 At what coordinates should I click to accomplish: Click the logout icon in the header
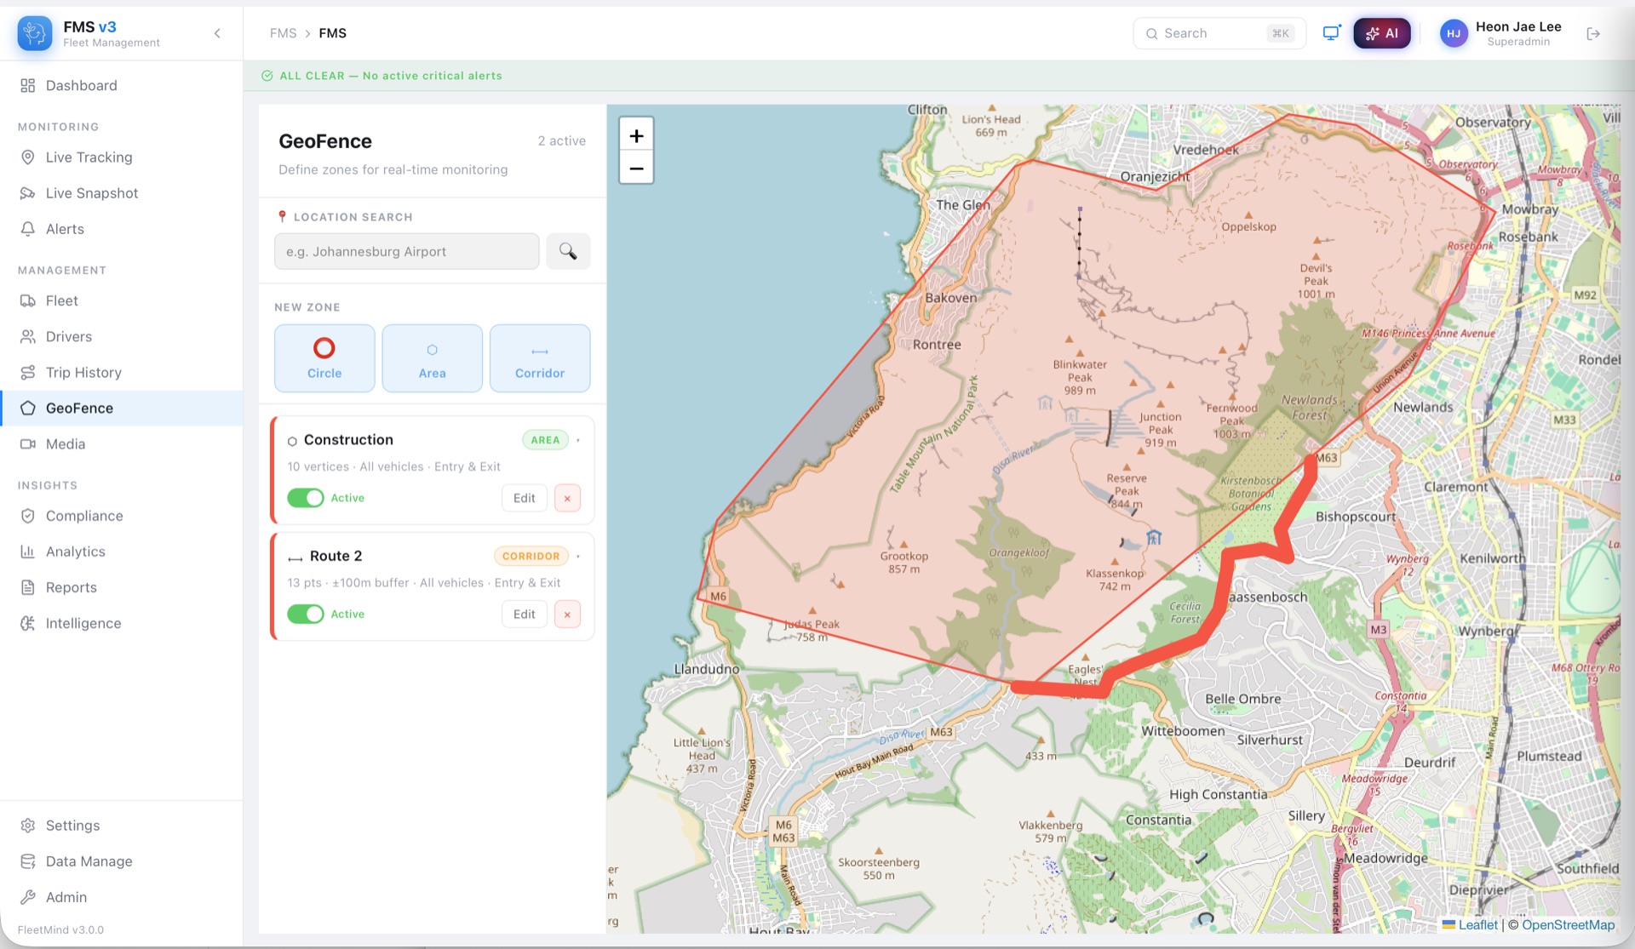[1593, 33]
